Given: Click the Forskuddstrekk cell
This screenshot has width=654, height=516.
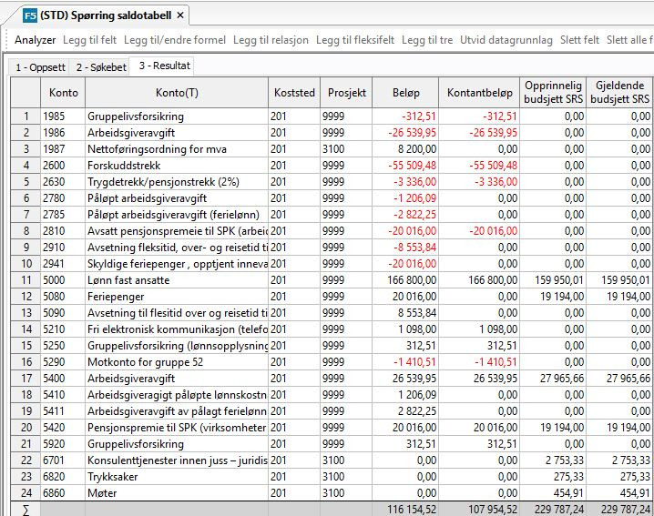Looking at the screenshot, I should click(x=177, y=166).
